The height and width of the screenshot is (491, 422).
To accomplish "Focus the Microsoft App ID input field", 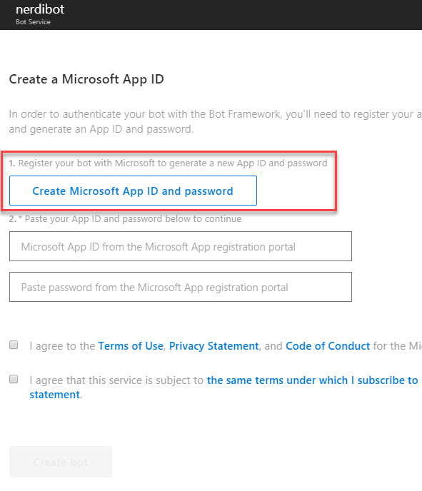I will [x=181, y=246].
